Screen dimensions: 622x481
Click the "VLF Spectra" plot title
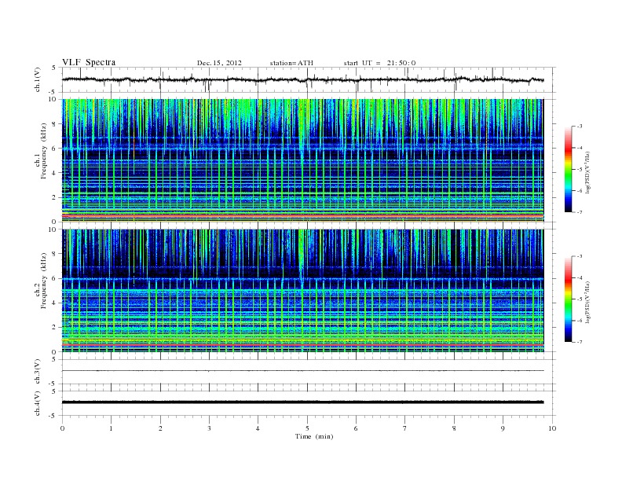89,62
